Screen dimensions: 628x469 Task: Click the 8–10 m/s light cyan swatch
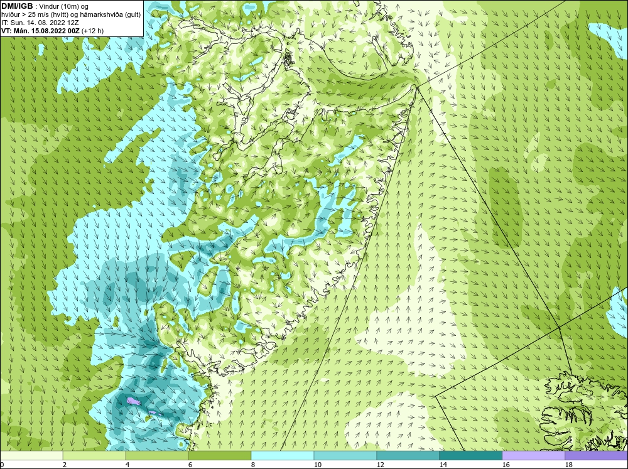click(283, 455)
